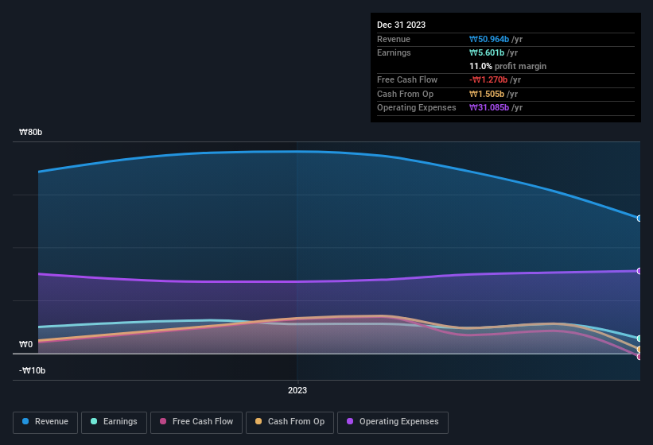Viewport: 653px width, 445px height.
Task: Click the Earnings endpoint marker on chart
Action: coord(639,339)
